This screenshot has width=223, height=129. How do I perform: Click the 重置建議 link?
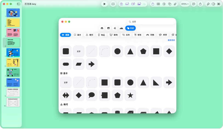tap(171, 40)
